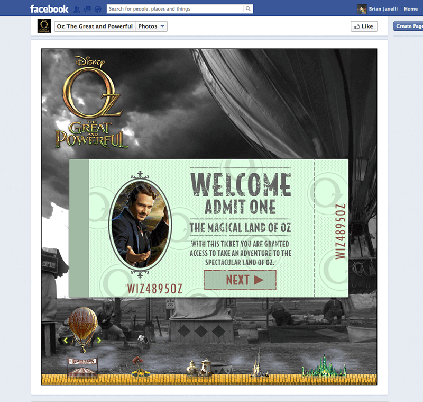Select the Emerald City location
Viewport: 423px width, 402px height.
tap(324, 366)
